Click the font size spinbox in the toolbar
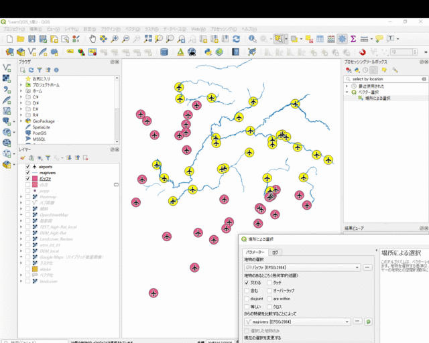This screenshot has width=429, height=343. (404, 52)
